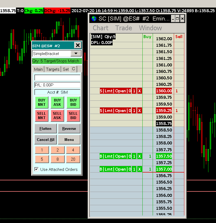216x223 pixels.
Task: Open the trade window Menu button
Action: click(x=69, y=140)
